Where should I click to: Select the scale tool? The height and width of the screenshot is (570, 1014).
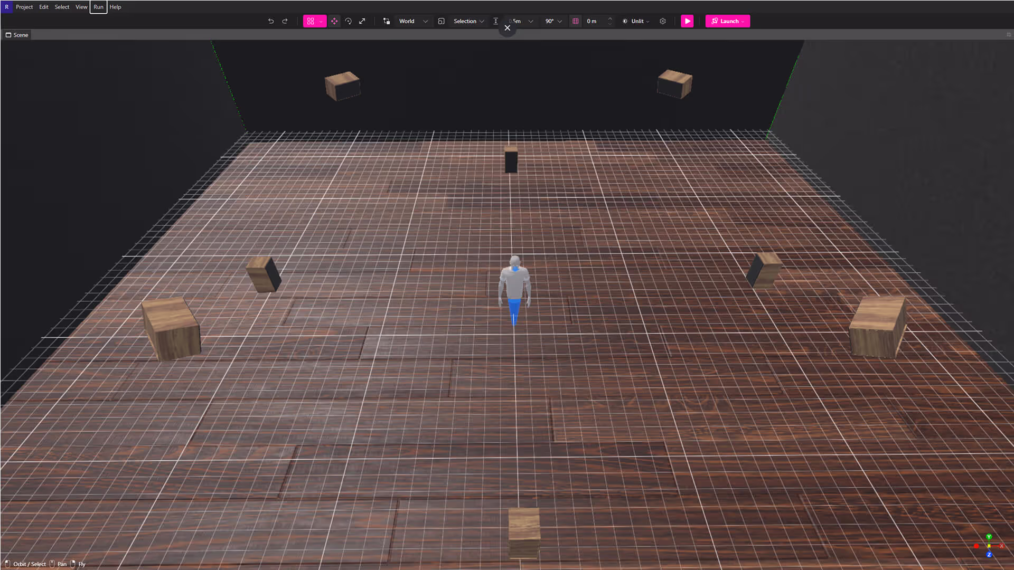coord(362,21)
